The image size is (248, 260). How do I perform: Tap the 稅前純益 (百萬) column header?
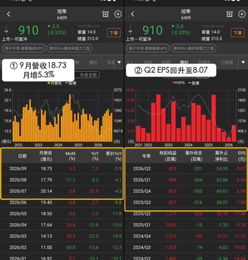(x=168, y=156)
